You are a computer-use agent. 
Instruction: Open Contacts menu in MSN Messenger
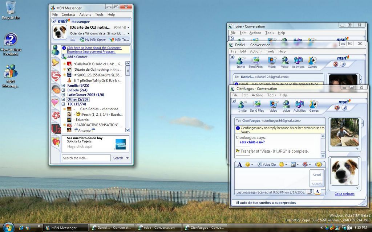click(x=68, y=14)
